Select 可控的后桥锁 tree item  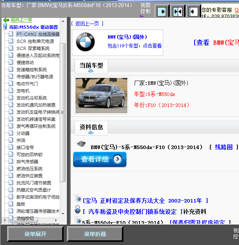(29, 155)
